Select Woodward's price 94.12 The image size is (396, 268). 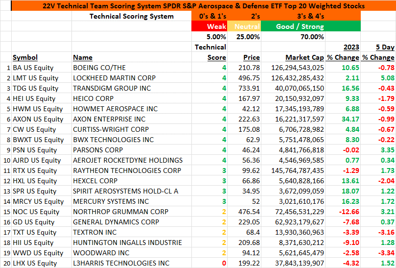click(244, 253)
